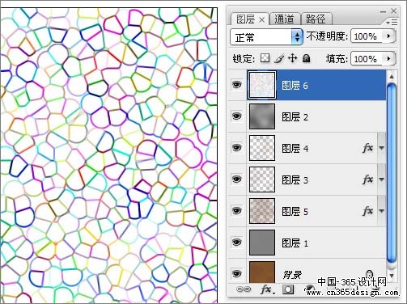Image resolution: width=407 pixels, height=304 pixels.
Task: Click the link layers chain icon
Action: pos(244,289)
